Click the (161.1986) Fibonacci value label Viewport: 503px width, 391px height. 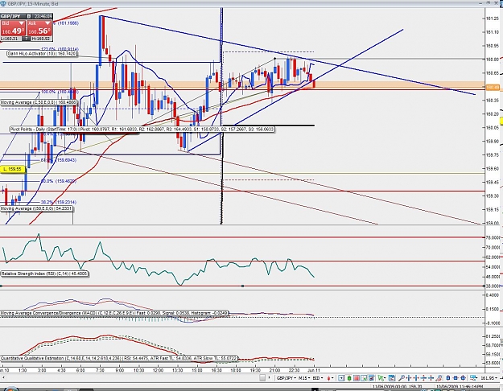(x=68, y=23)
